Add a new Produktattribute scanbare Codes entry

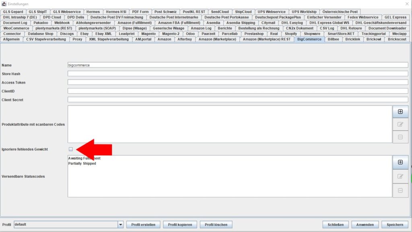(400, 112)
